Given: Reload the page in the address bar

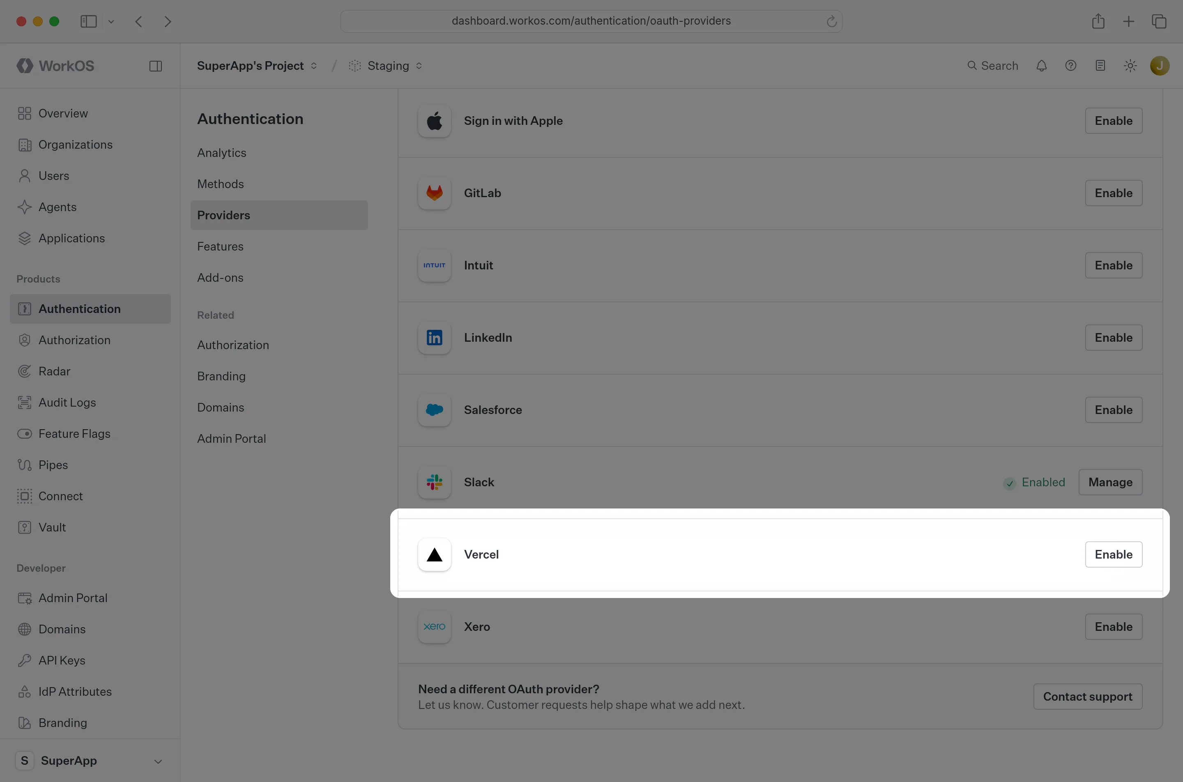Looking at the screenshot, I should pos(831,21).
